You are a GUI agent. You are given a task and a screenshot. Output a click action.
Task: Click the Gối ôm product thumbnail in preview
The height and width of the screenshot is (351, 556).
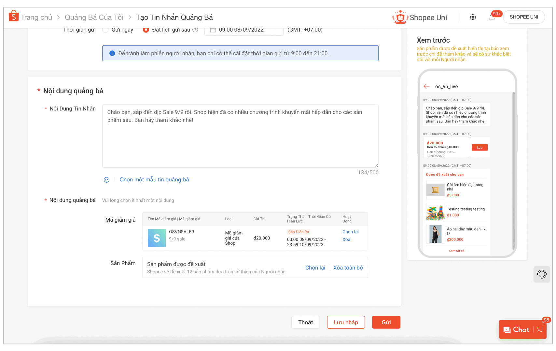coord(435,190)
